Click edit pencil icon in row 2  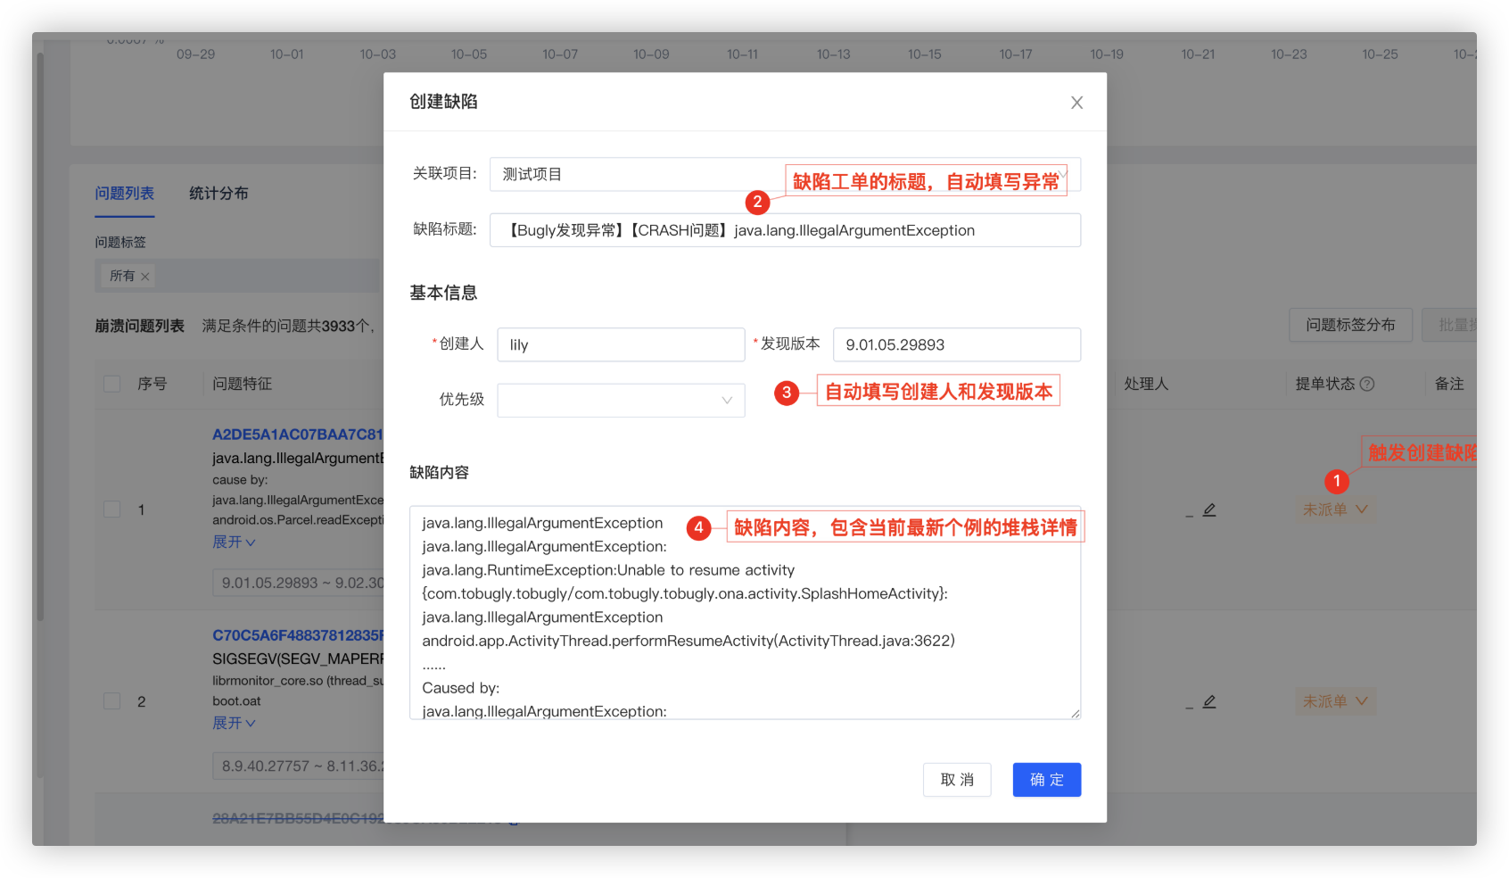(1209, 701)
